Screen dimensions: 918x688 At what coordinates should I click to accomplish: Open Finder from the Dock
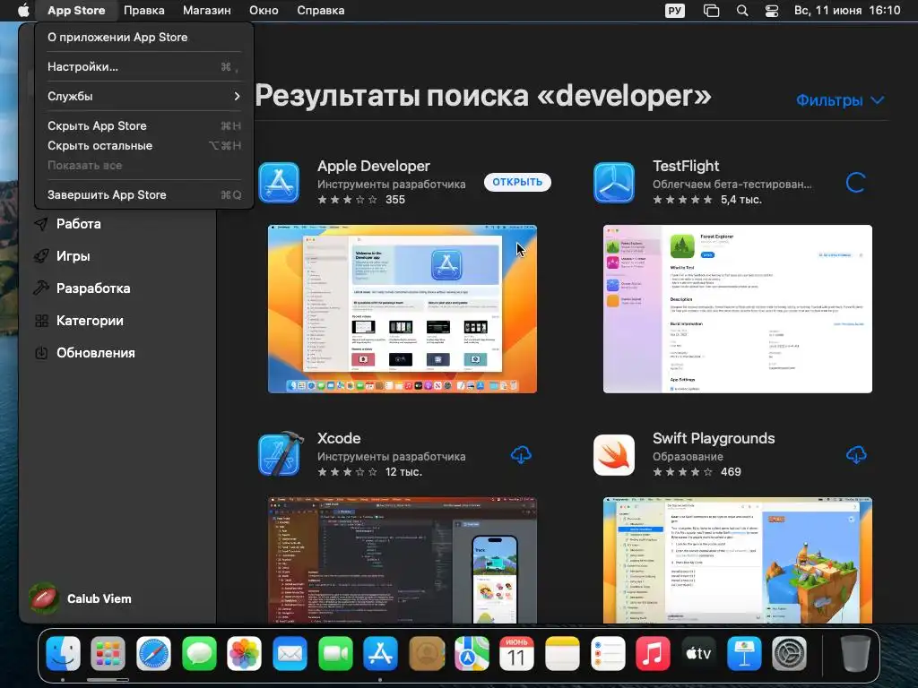pyautogui.click(x=64, y=653)
